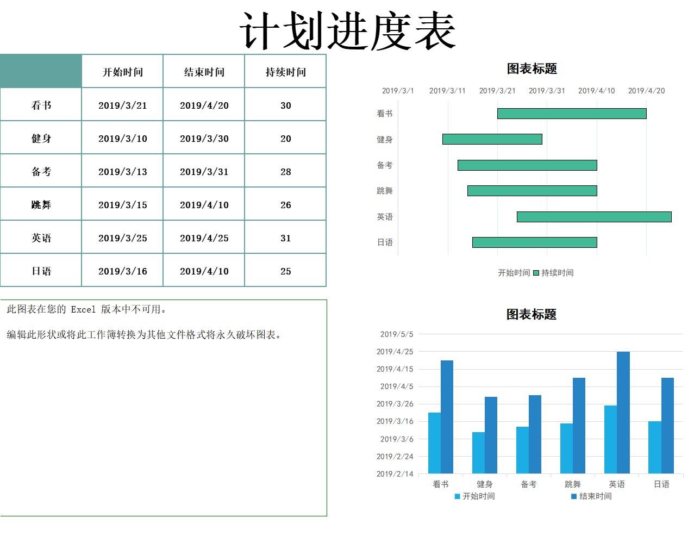
Task: Toggle the 开始时间 legend entry below bar chart
Action: click(478, 496)
